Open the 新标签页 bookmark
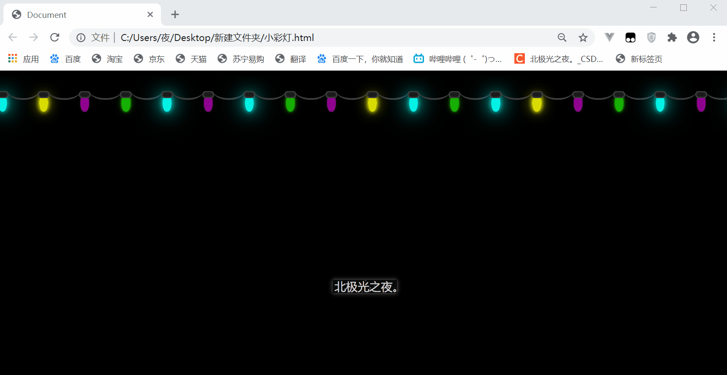 coord(639,59)
